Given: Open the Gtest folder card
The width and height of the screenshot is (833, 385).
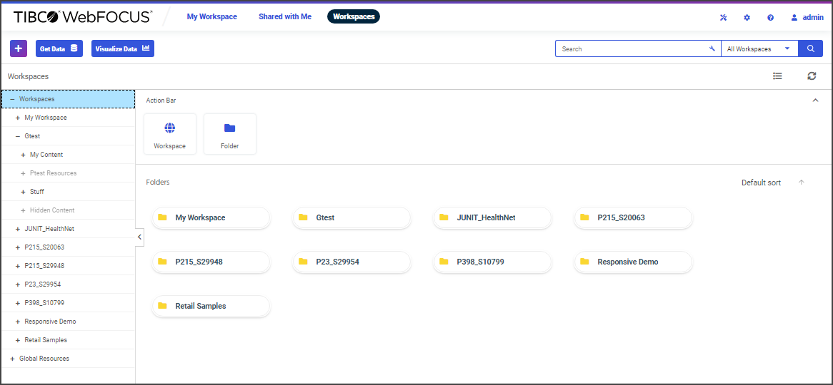Looking at the screenshot, I should click(x=351, y=217).
